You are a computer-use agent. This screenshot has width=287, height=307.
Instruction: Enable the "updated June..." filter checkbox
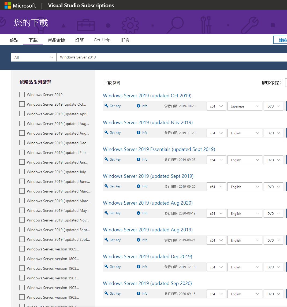(22, 181)
